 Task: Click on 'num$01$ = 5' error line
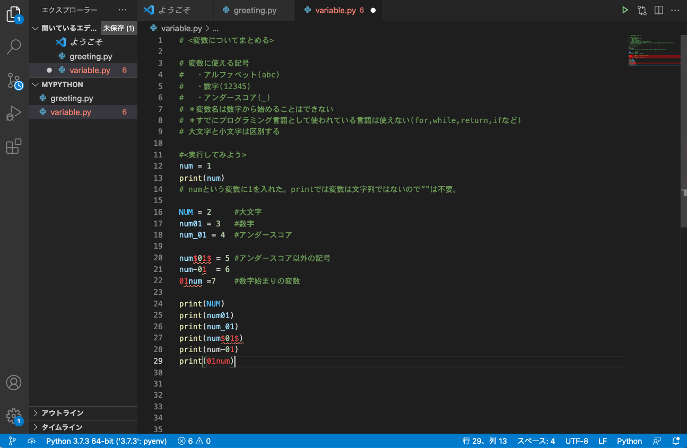point(204,258)
